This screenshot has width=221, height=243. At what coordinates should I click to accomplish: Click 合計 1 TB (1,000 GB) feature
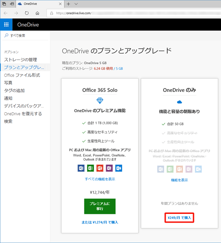click(103, 123)
